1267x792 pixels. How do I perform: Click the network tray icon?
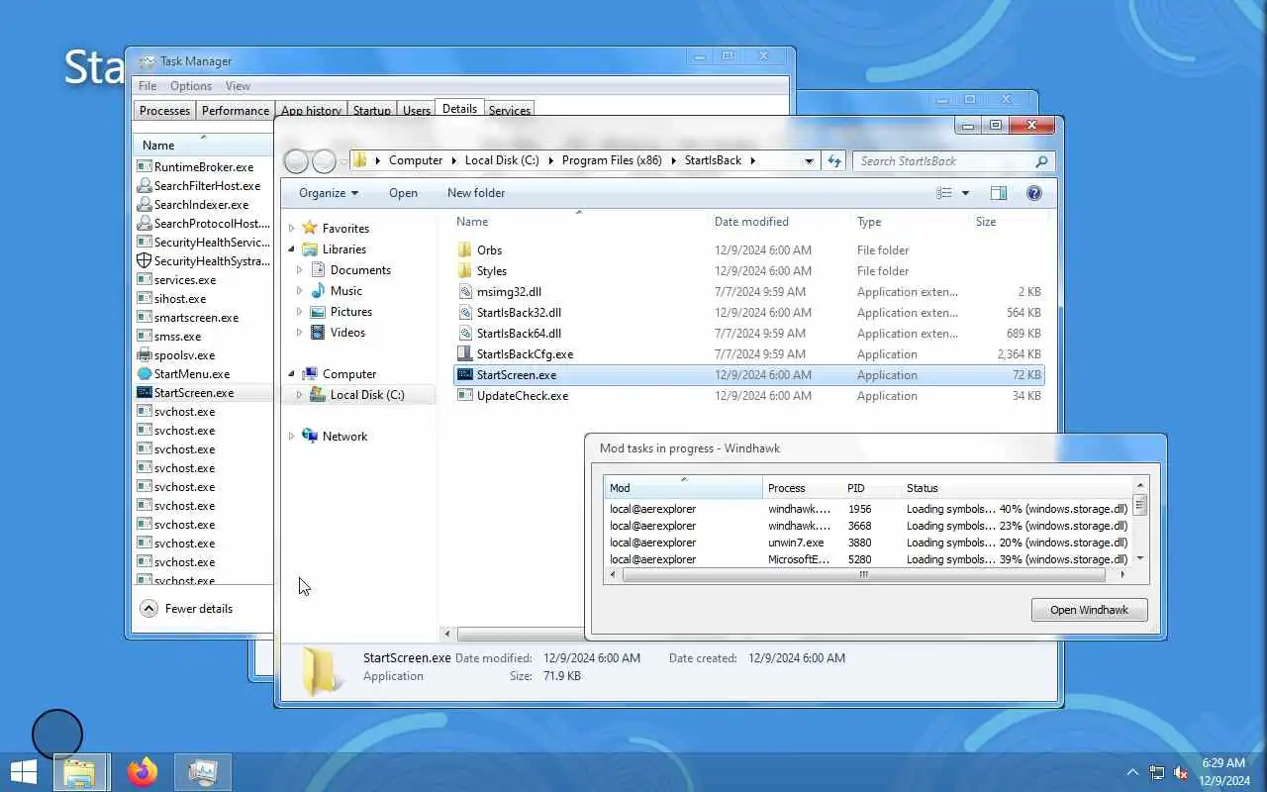point(1156,772)
